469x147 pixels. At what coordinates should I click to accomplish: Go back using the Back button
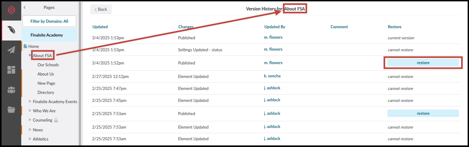click(101, 9)
